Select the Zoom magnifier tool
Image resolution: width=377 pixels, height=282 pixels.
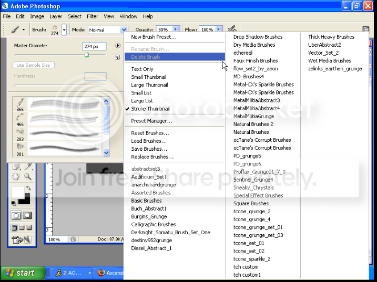(28, 176)
